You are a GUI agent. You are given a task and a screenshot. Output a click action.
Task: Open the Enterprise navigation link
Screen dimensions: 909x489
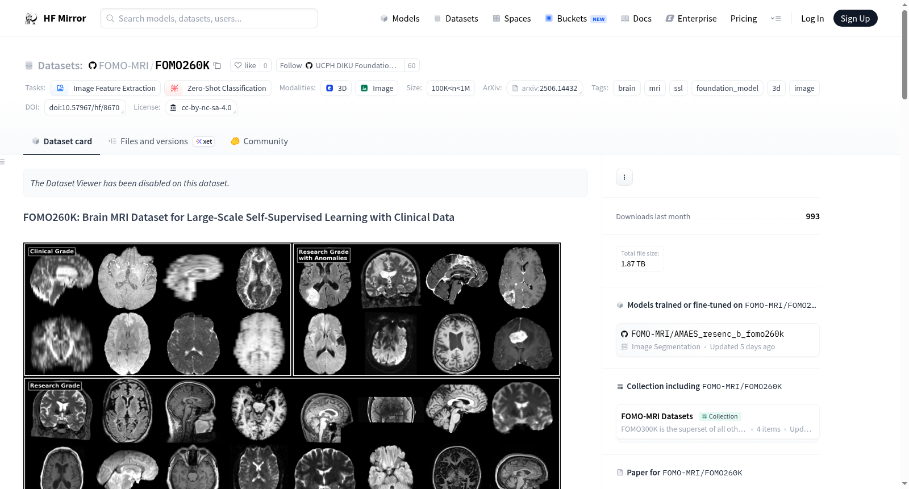691,18
